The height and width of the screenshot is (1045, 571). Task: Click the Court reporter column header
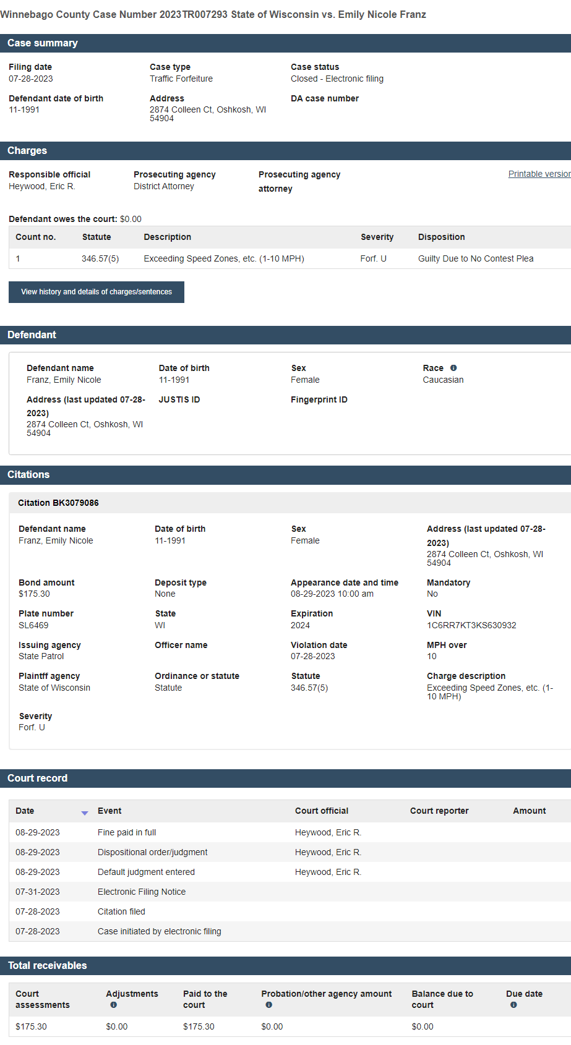(x=439, y=811)
